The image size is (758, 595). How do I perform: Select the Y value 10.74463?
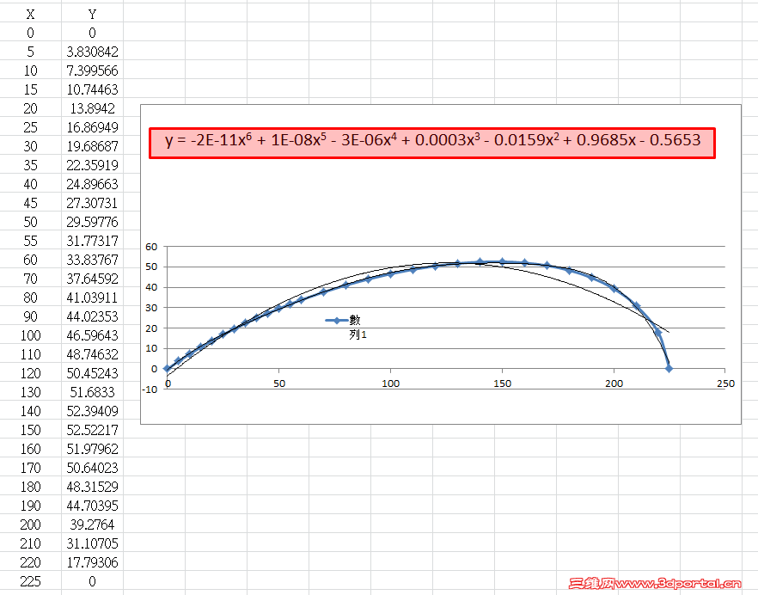pos(92,89)
